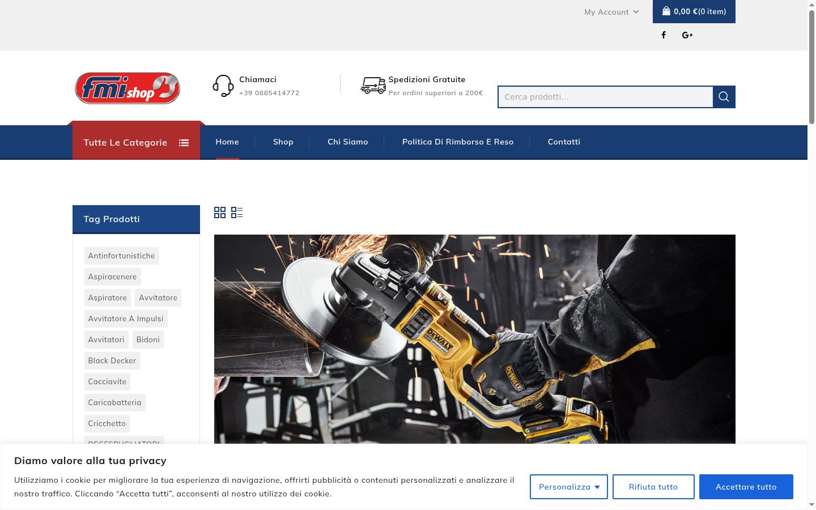816x510 pixels.
Task: Click Accettare tutto cookie button
Action: (x=746, y=487)
